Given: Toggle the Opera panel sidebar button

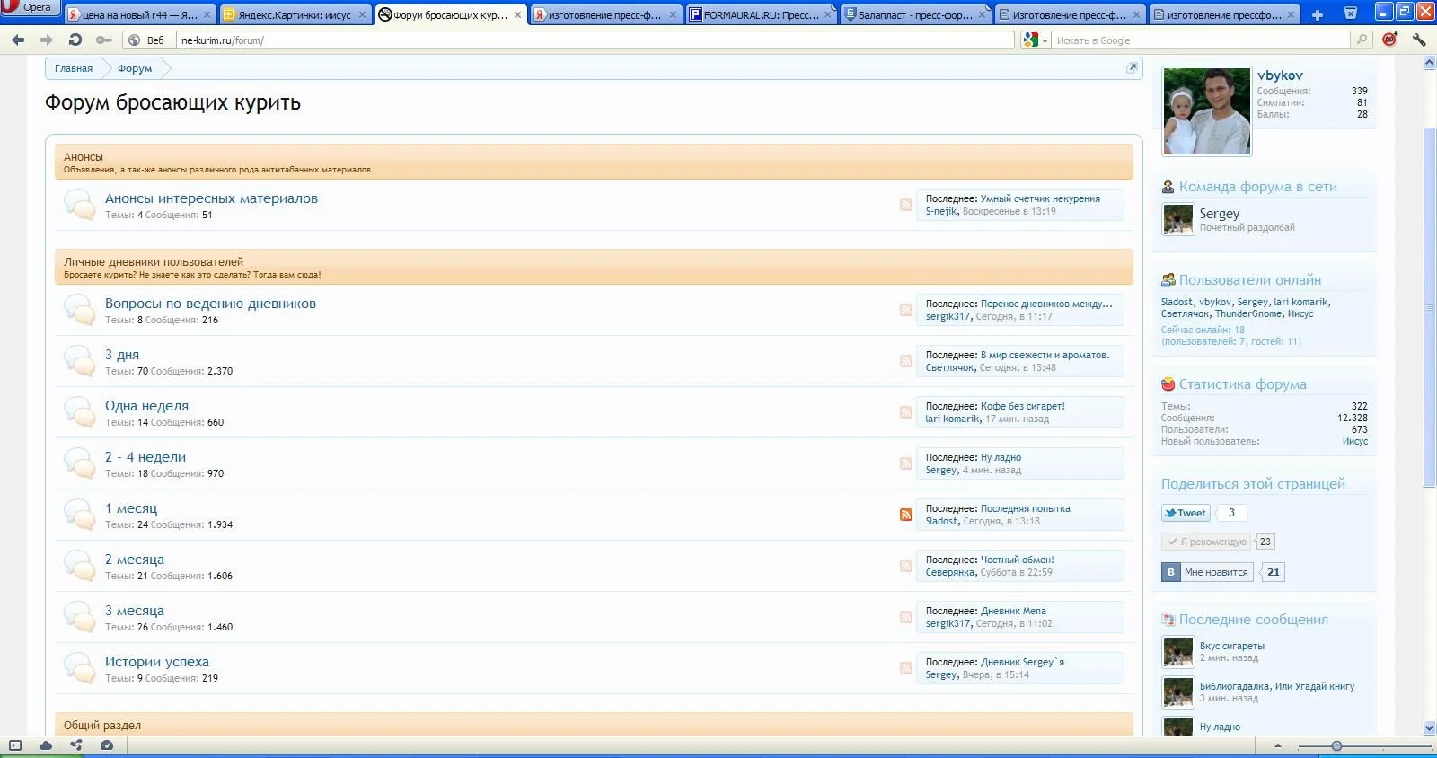Looking at the screenshot, I should [x=15, y=745].
